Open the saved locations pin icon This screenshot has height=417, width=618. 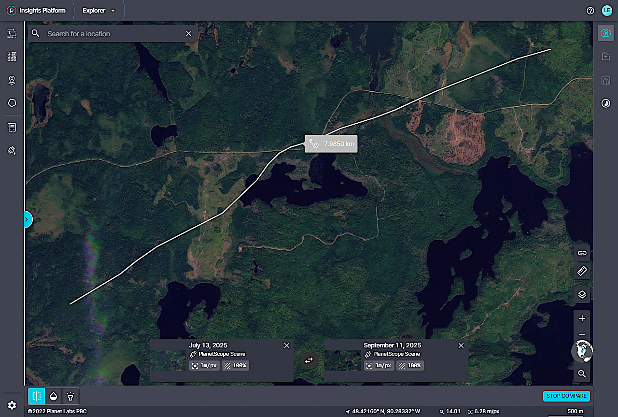[12, 80]
